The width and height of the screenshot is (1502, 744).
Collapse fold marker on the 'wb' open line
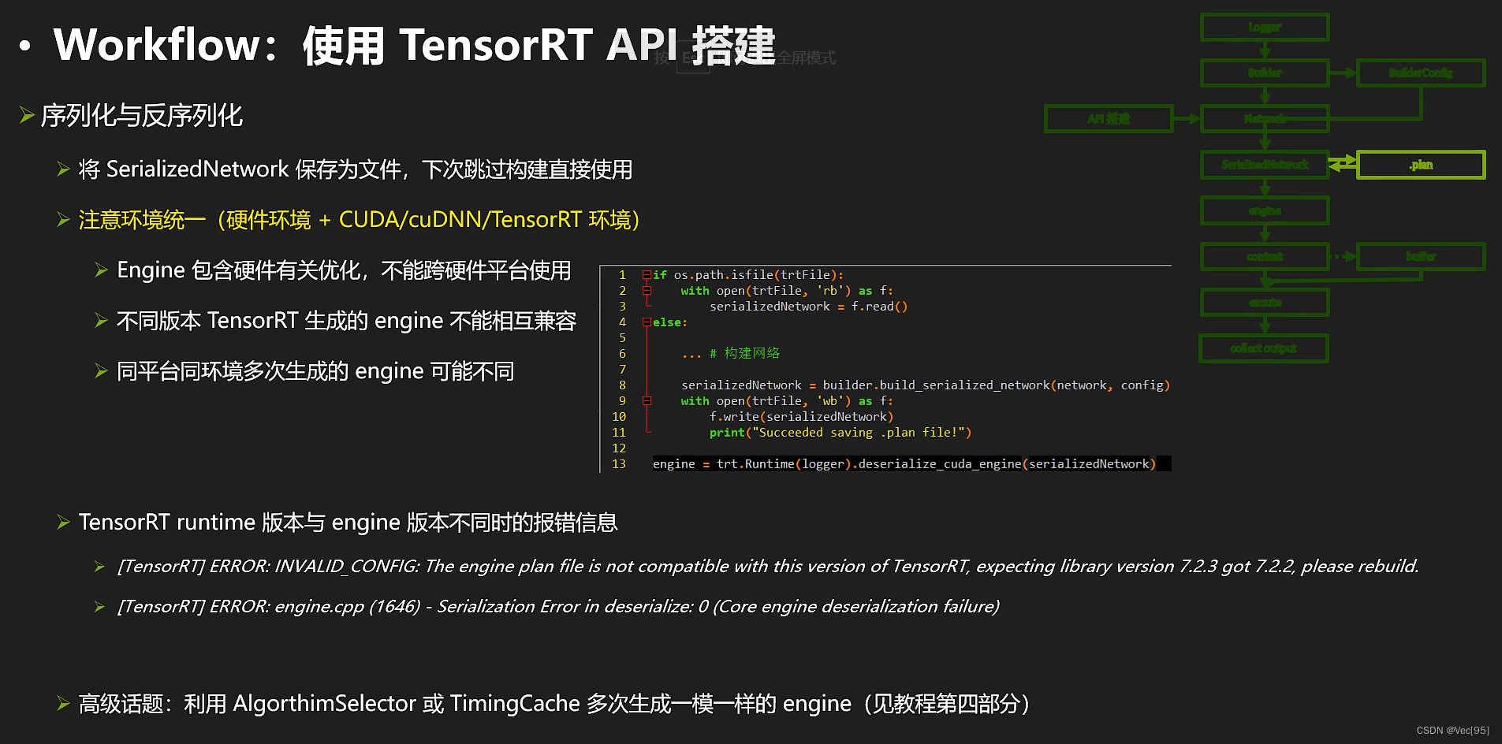pos(647,401)
